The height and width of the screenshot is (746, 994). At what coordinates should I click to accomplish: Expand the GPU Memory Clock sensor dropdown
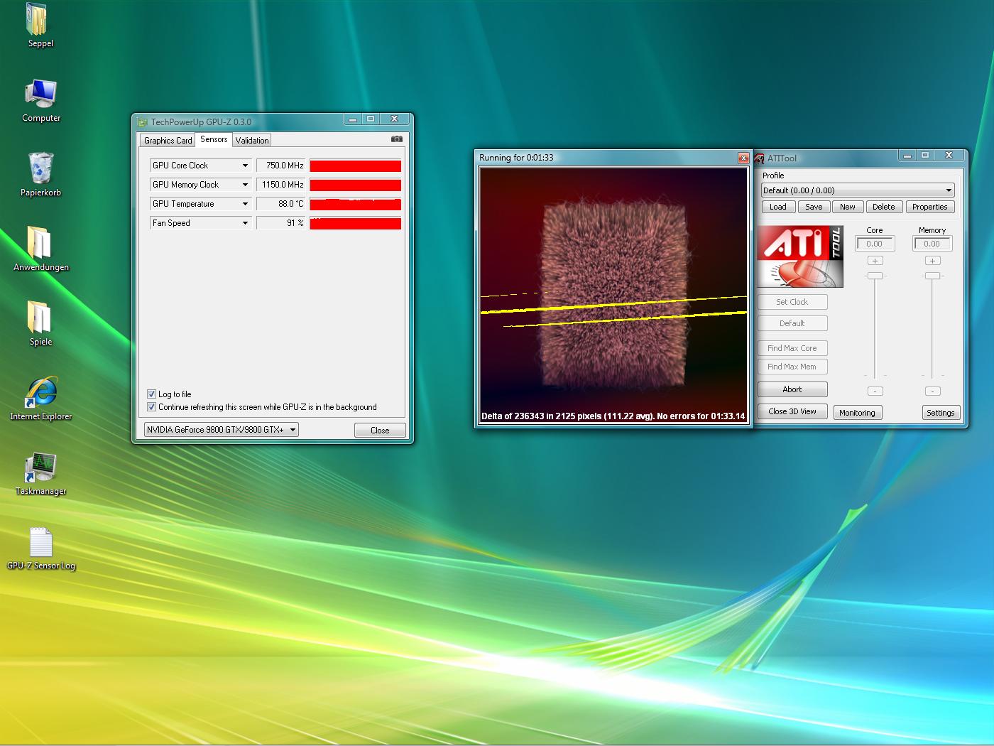(245, 185)
